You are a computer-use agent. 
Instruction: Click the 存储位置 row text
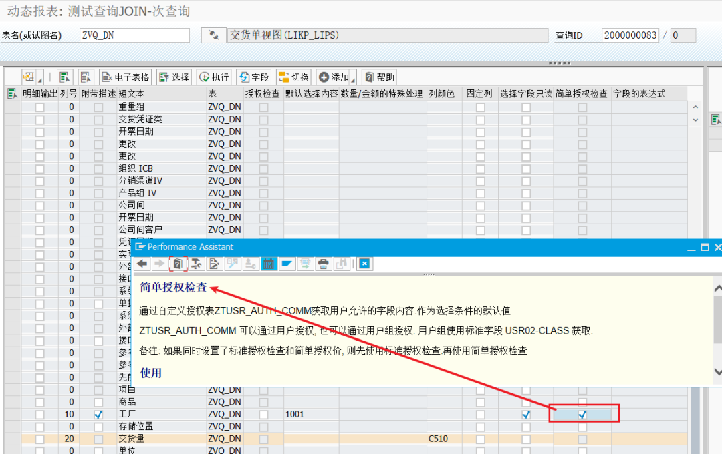pos(136,427)
